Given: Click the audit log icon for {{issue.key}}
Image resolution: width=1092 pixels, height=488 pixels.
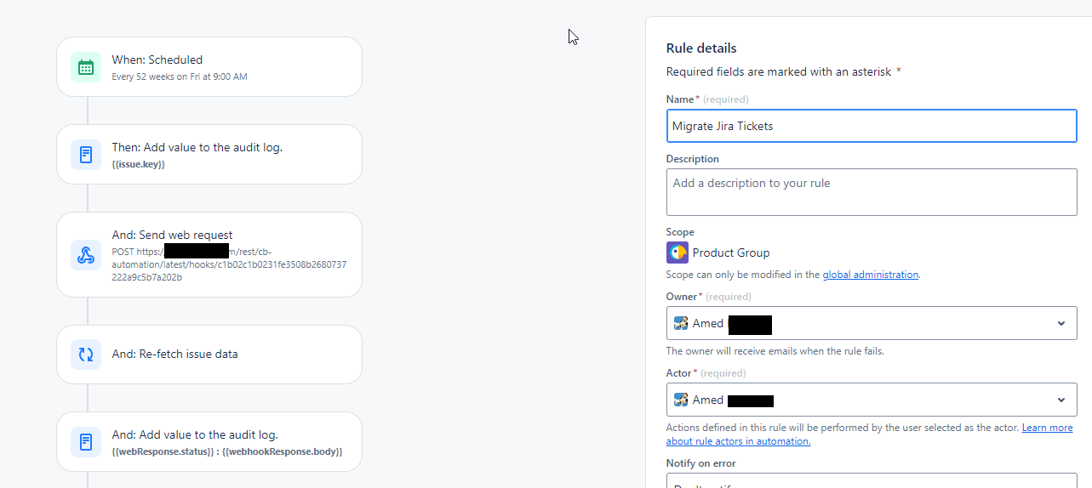Looking at the screenshot, I should pyautogui.click(x=86, y=155).
